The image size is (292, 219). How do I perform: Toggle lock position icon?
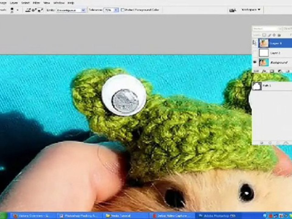[x=274, y=35]
